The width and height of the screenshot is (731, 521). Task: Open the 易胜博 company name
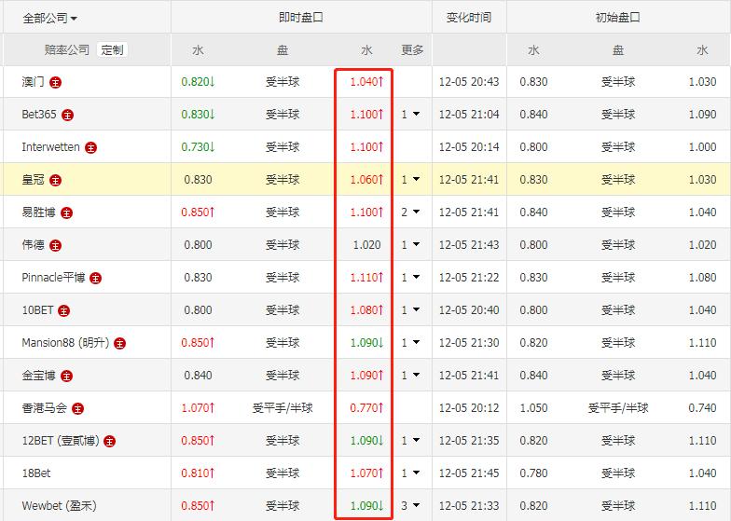tap(39, 213)
